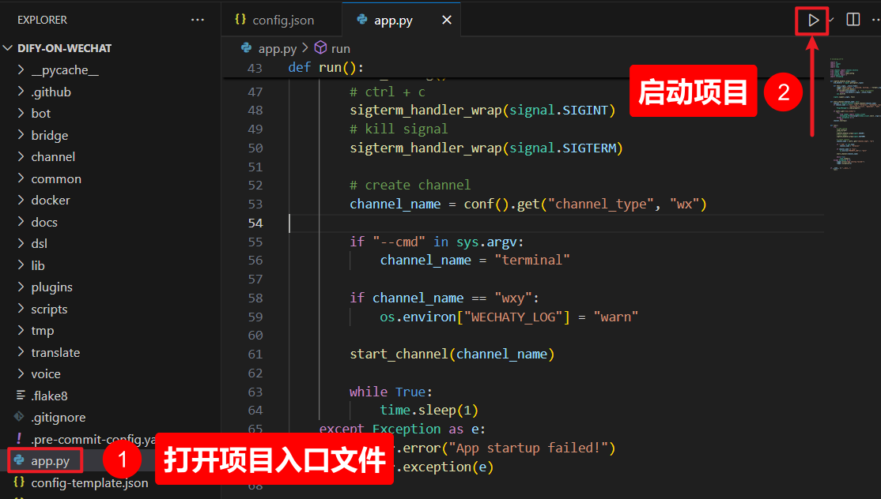This screenshot has height=499, width=881.
Task: Open .pre-commit-config yaml file
Action: click(93, 440)
